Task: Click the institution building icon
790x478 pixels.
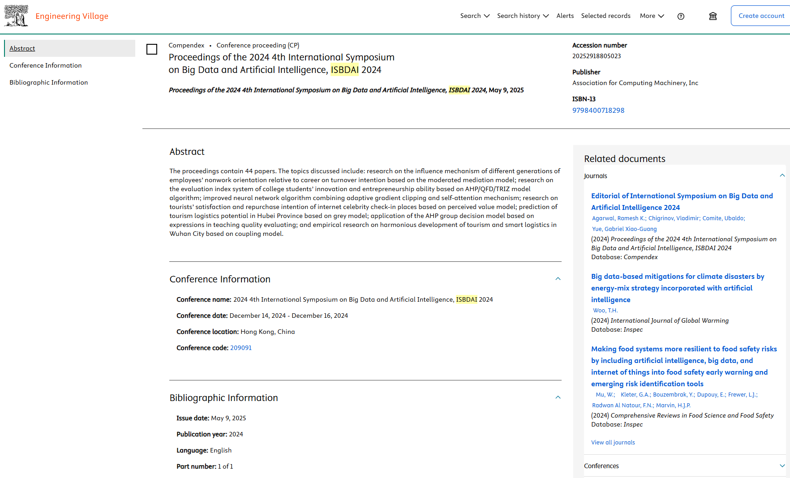Action: coord(713,16)
